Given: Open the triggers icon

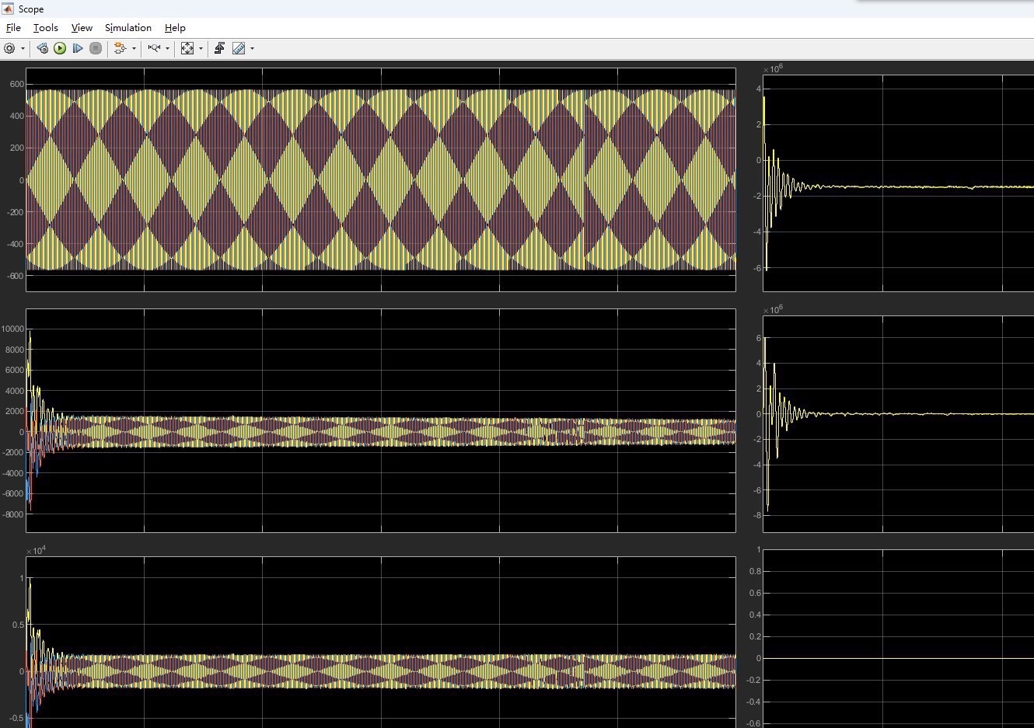Looking at the screenshot, I should point(219,48).
